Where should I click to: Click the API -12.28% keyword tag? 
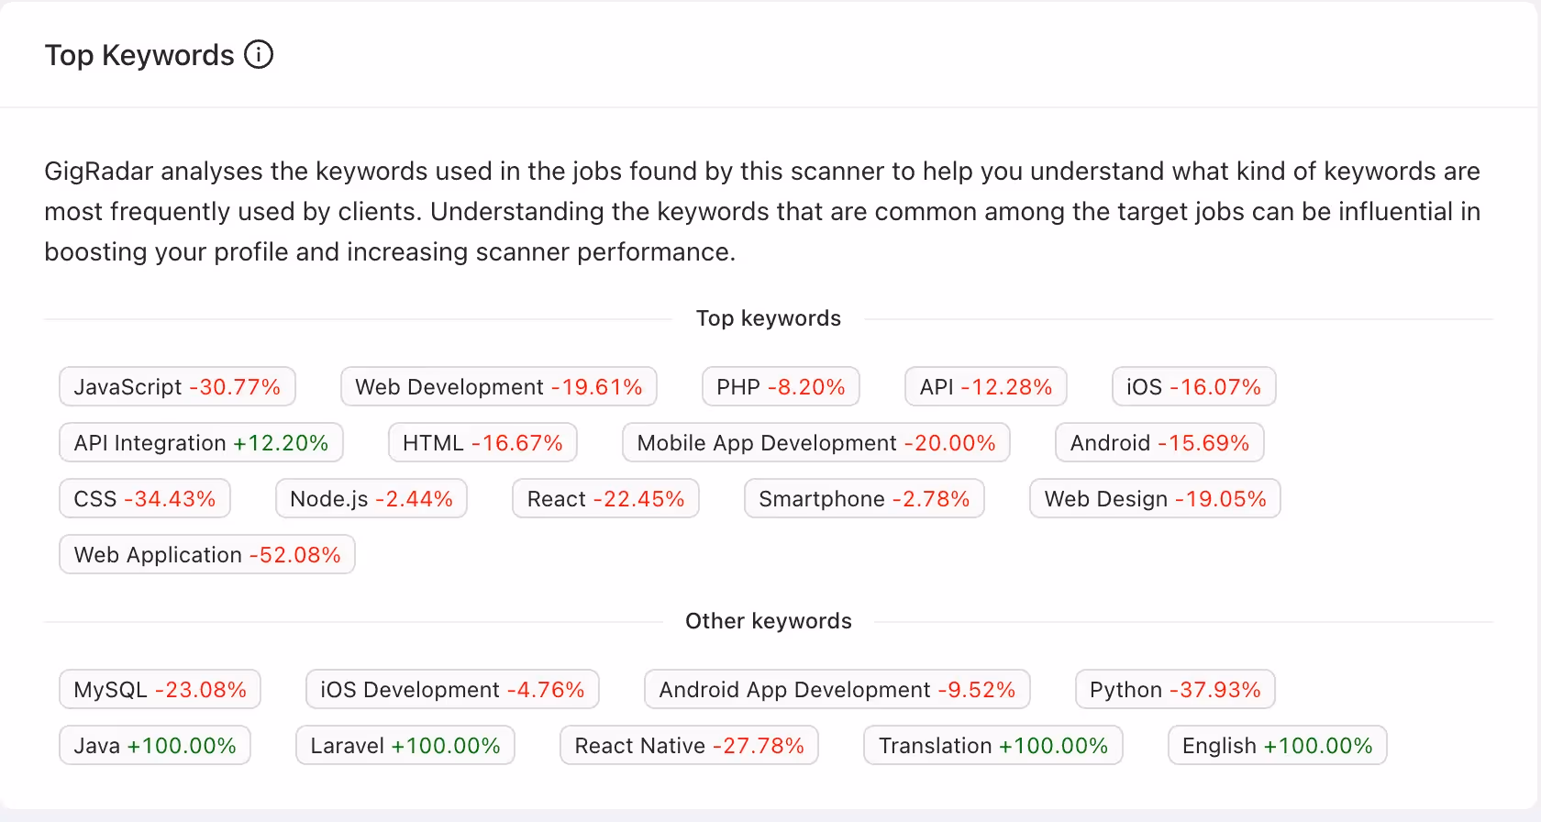click(x=985, y=386)
